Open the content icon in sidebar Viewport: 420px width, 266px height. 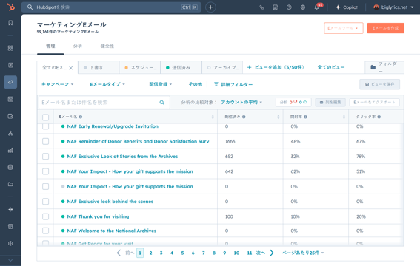click(x=10, y=99)
